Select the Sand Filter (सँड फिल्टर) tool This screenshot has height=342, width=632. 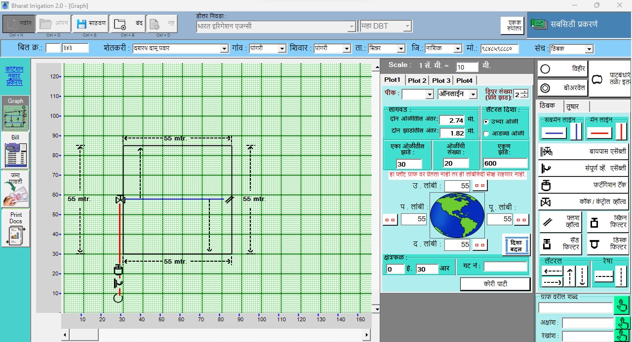coord(560,243)
